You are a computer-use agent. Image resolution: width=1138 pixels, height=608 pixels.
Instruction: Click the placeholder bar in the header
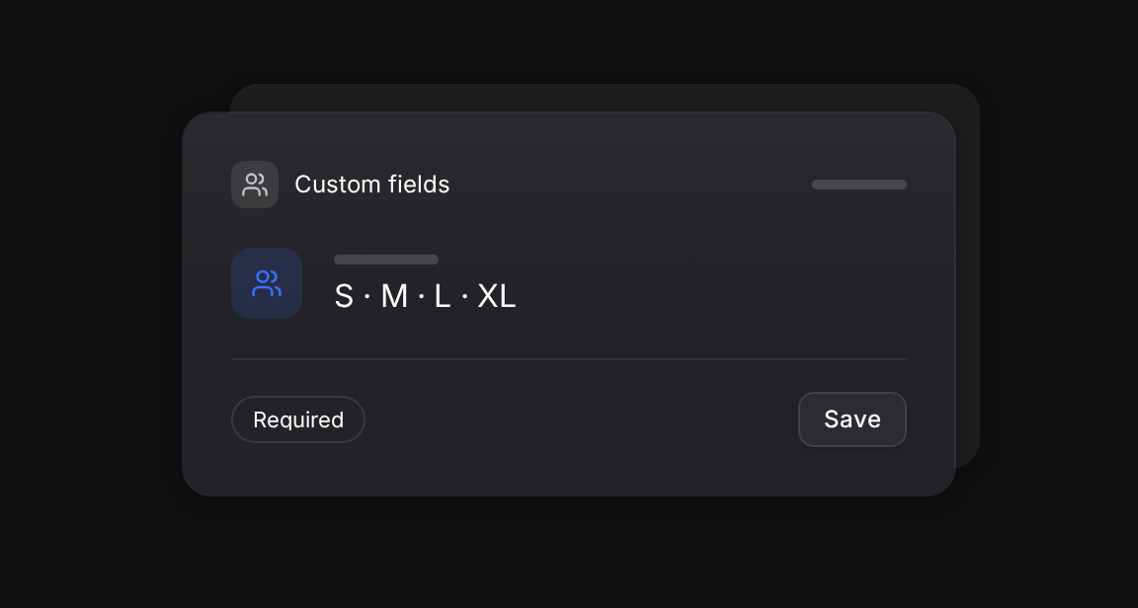click(x=859, y=185)
